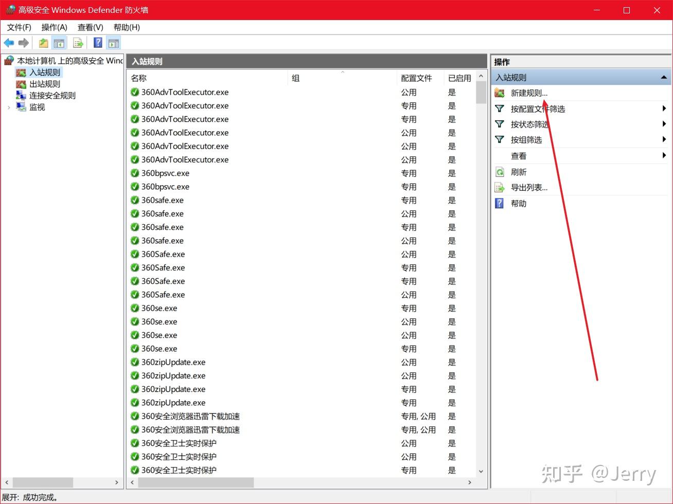Click the filter icon beside 按组筛选
The height and width of the screenshot is (504, 673).
click(500, 139)
